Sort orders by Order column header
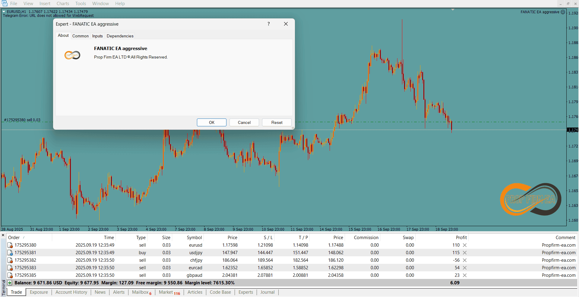 tap(14, 238)
